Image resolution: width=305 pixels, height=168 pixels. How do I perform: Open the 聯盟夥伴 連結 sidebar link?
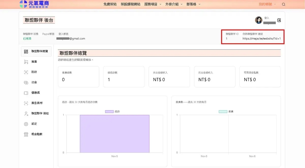40,114
